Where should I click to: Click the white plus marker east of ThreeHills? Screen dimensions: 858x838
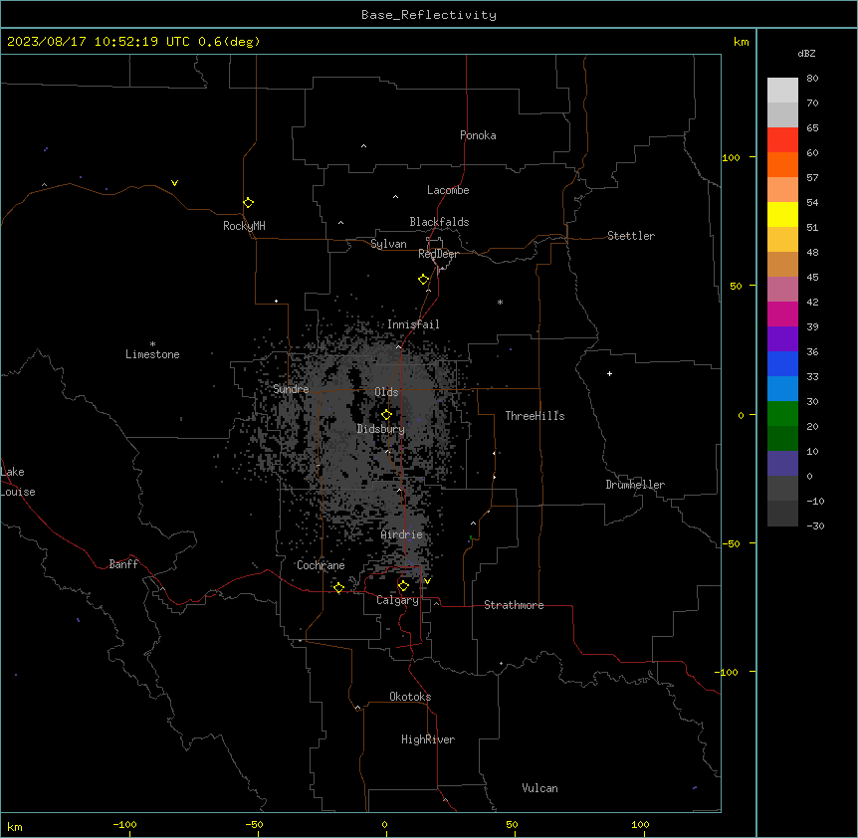pyautogui.click(x=609, y=373)
